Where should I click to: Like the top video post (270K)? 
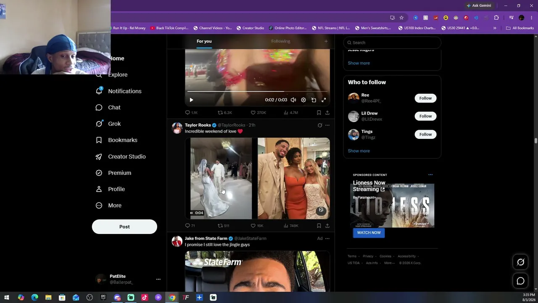tap(258, 113)
